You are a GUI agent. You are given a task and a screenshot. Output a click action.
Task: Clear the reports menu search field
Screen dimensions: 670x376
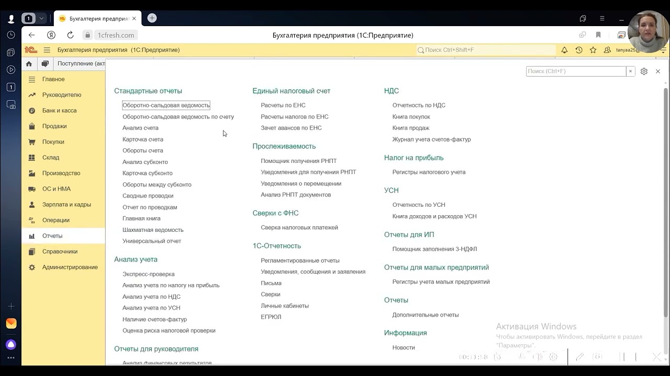click(630, 72)
